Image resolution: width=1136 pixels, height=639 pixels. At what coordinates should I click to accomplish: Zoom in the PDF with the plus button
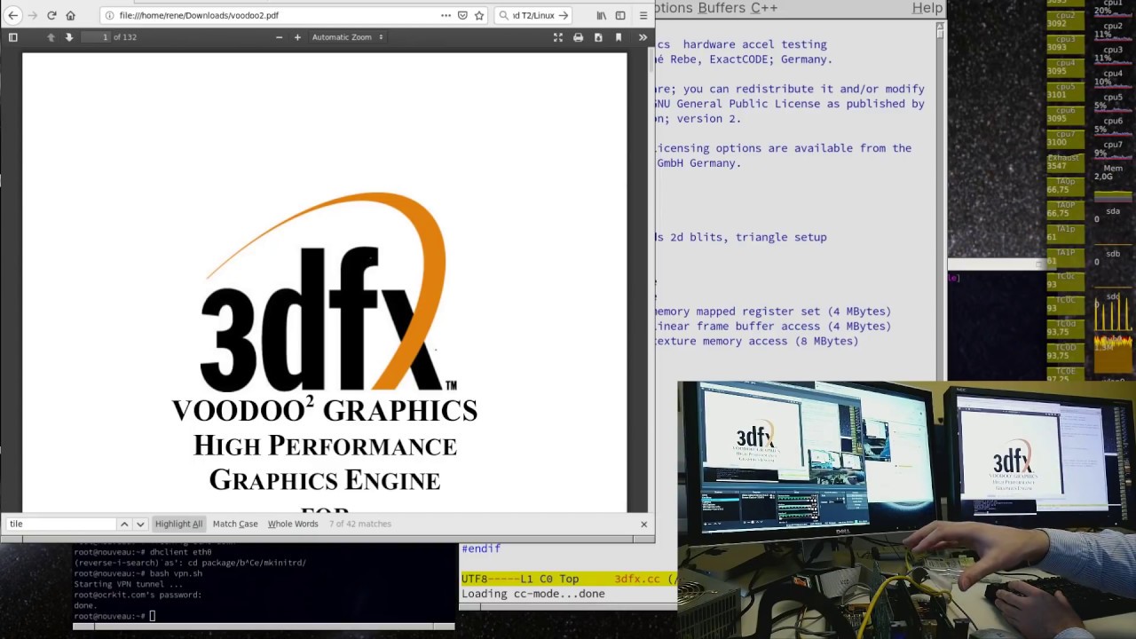297,37
